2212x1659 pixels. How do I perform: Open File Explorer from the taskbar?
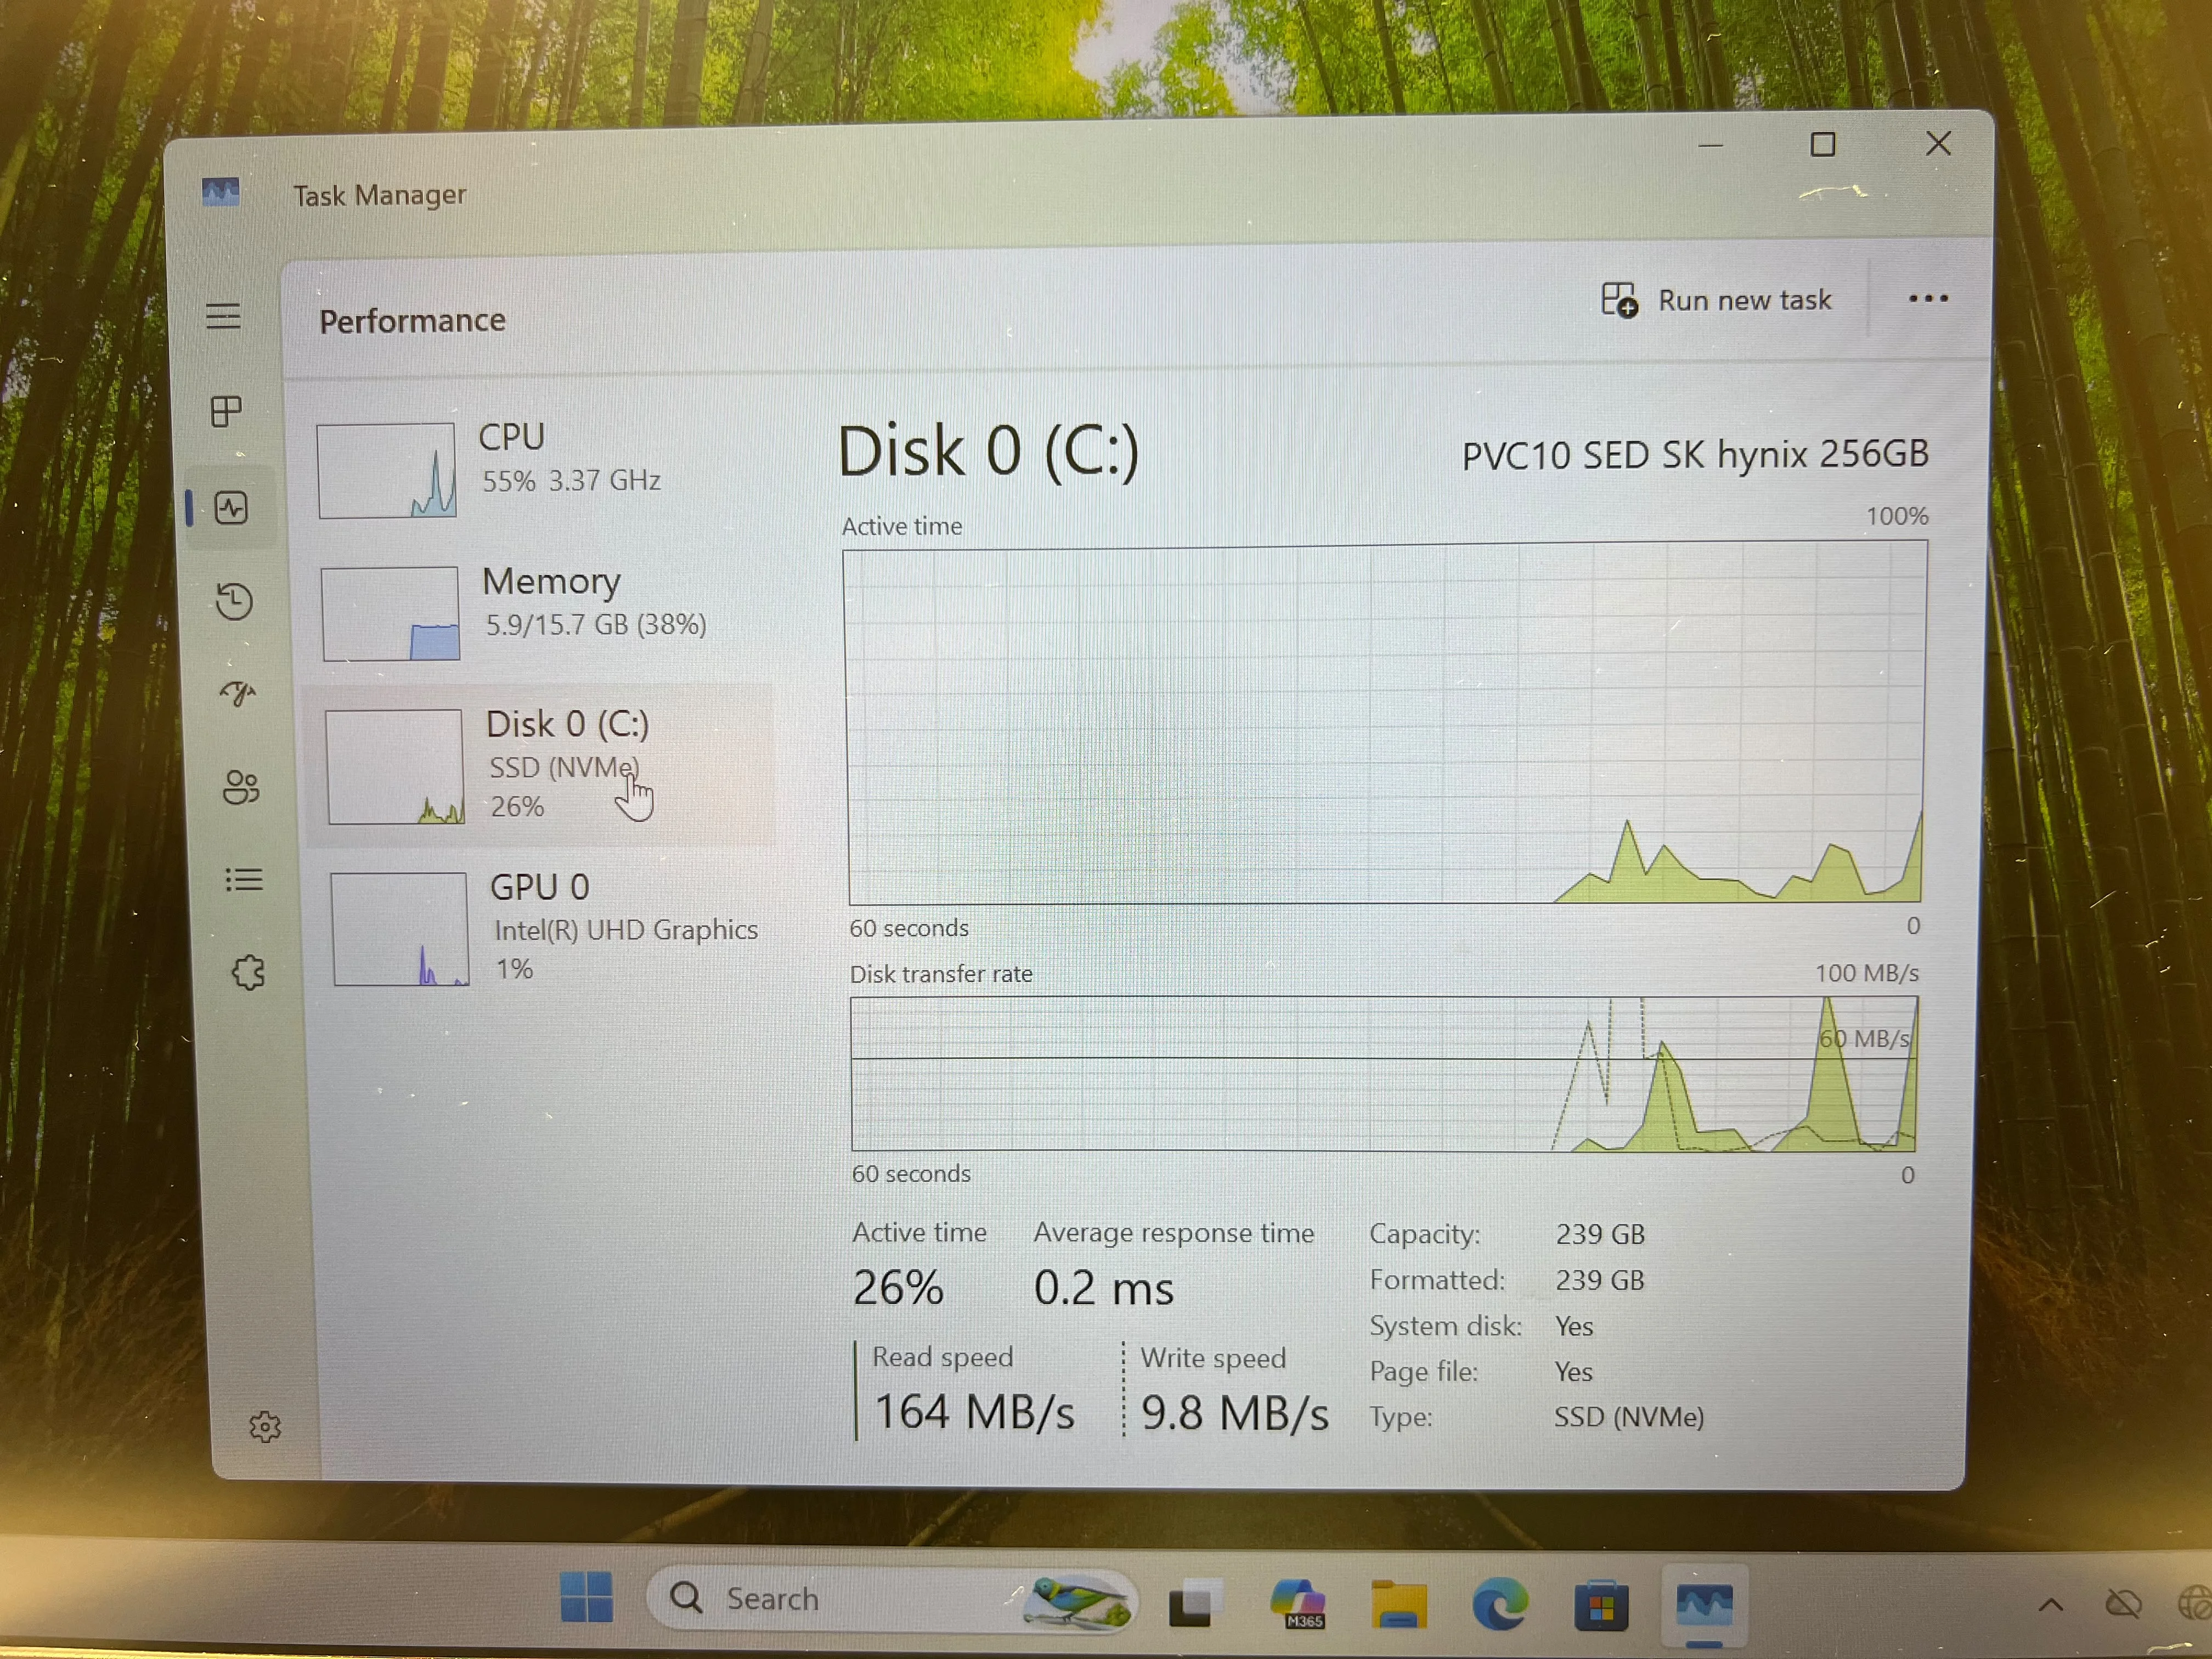(x=1398, y=1603)
